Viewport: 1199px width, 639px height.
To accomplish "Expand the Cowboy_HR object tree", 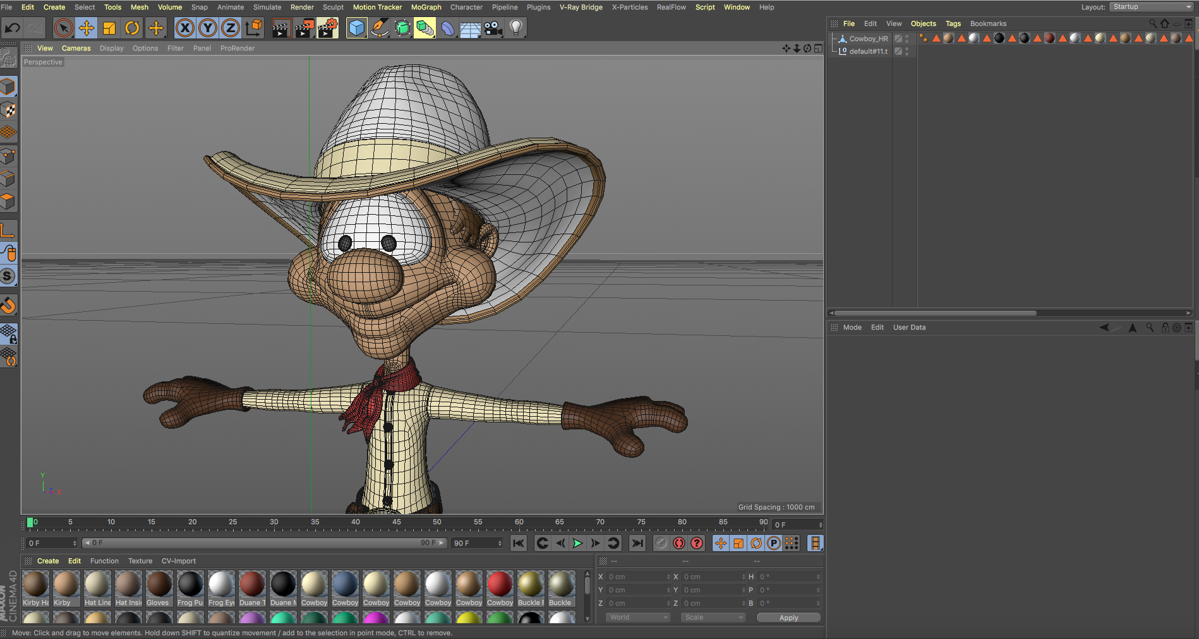I will tap(834, 39).
